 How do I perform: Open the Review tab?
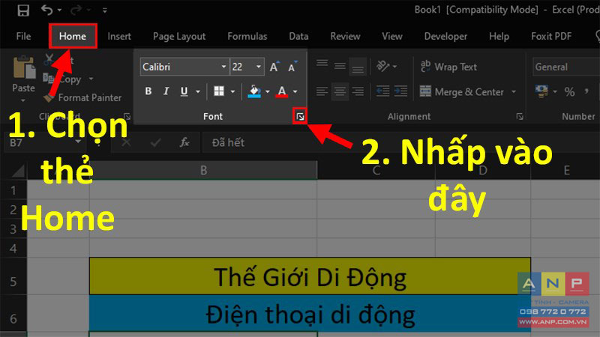coord(345,36)
